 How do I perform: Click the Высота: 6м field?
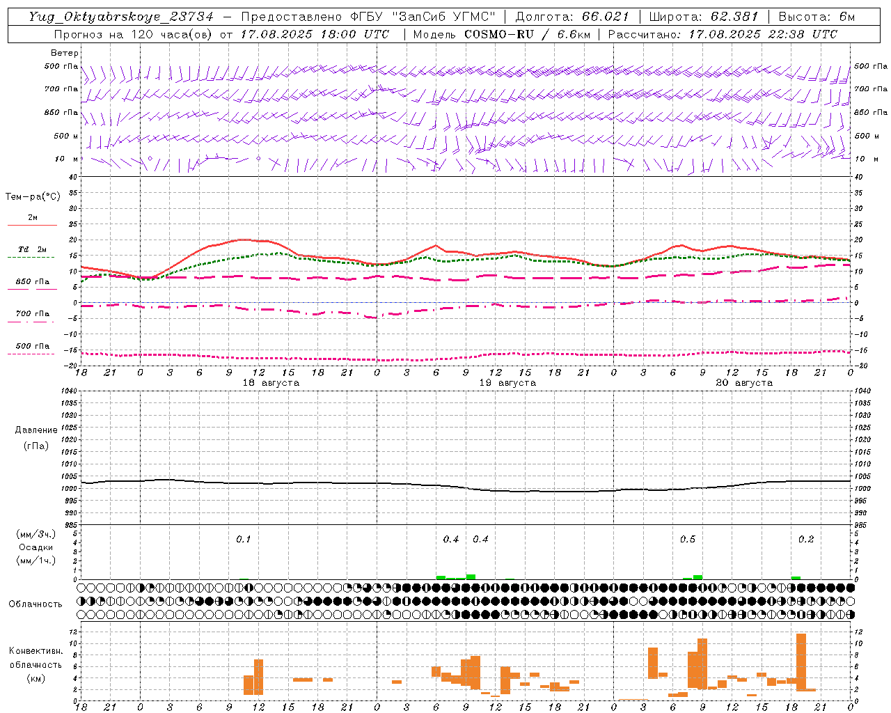point(817,17)
